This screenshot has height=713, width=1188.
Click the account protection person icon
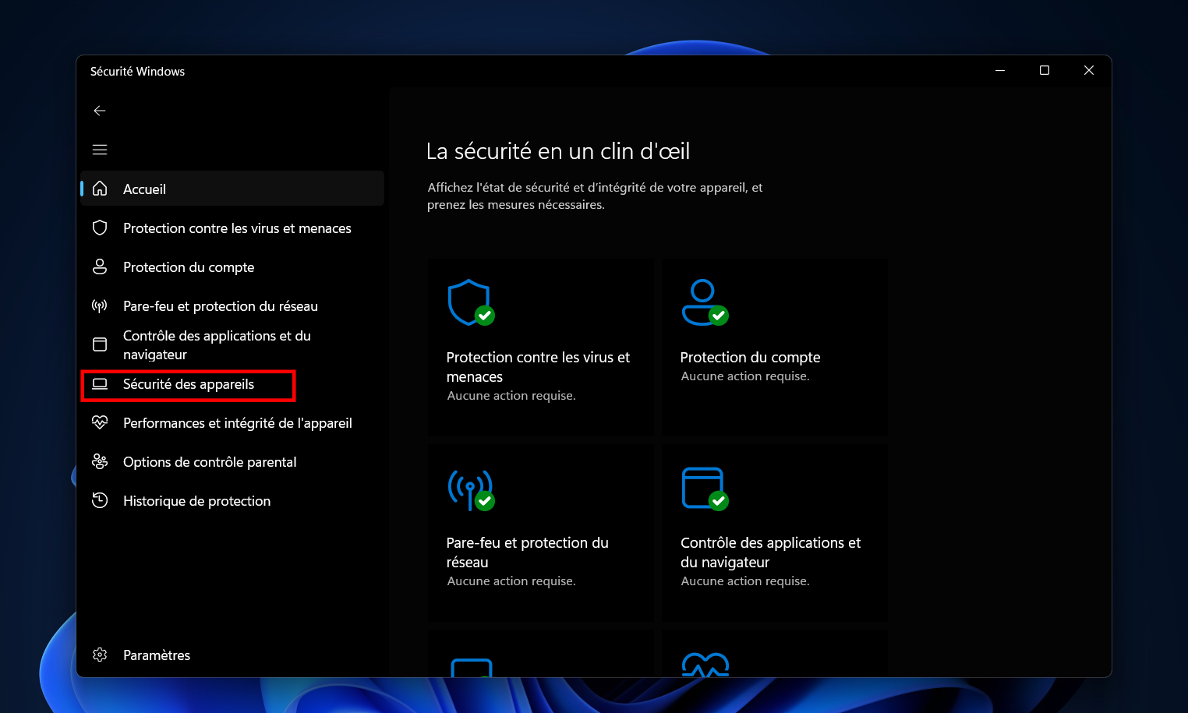point(100,266)
